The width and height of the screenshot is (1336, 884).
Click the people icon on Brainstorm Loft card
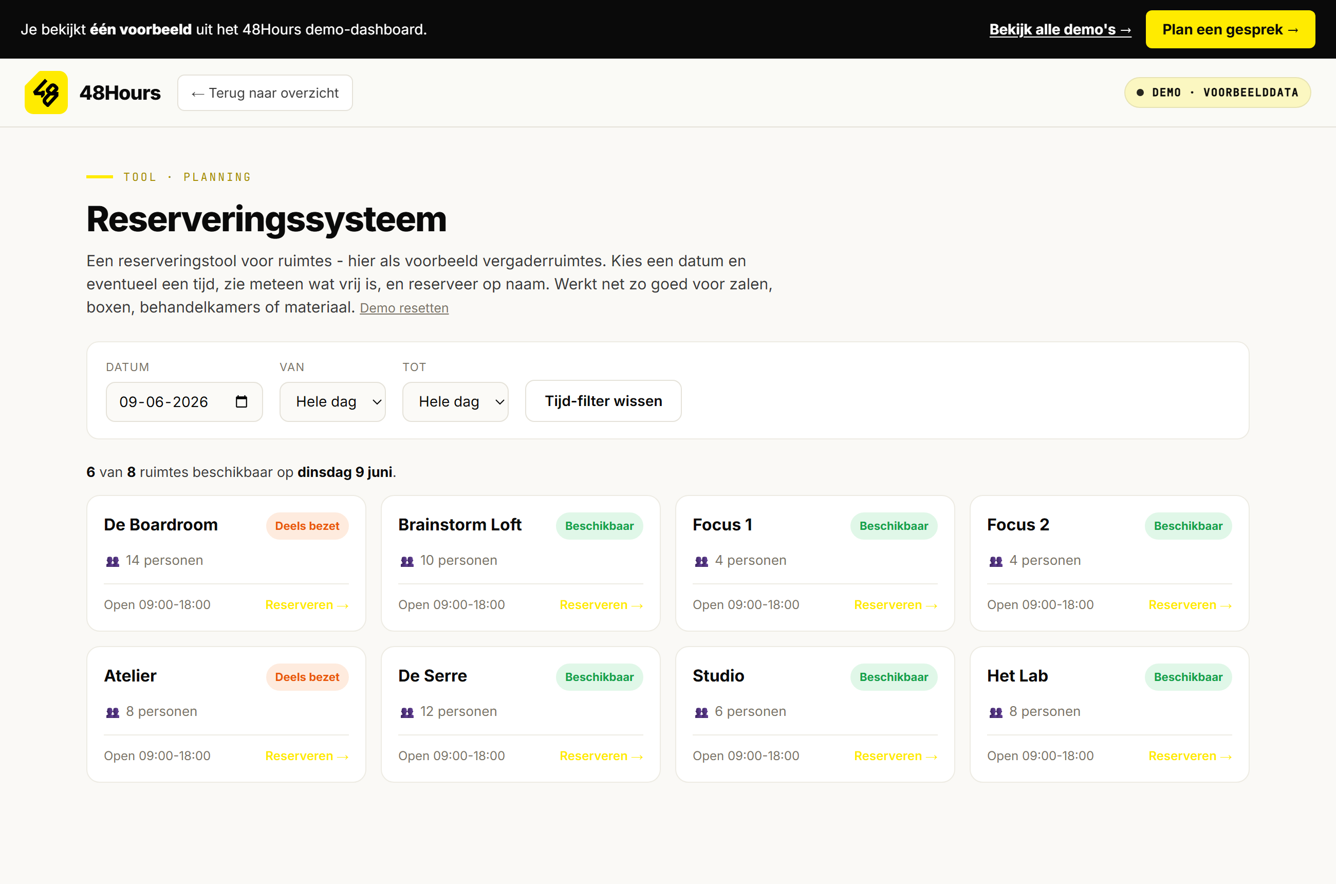(407, 561)
